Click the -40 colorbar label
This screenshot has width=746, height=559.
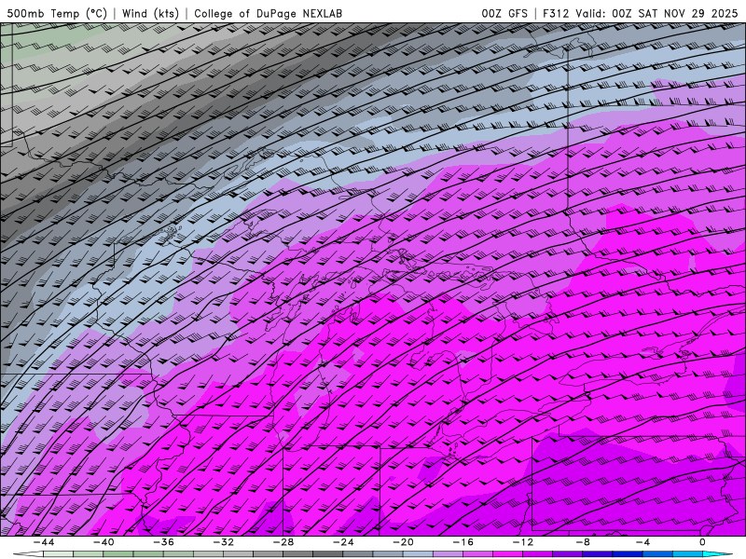[104, 542]
